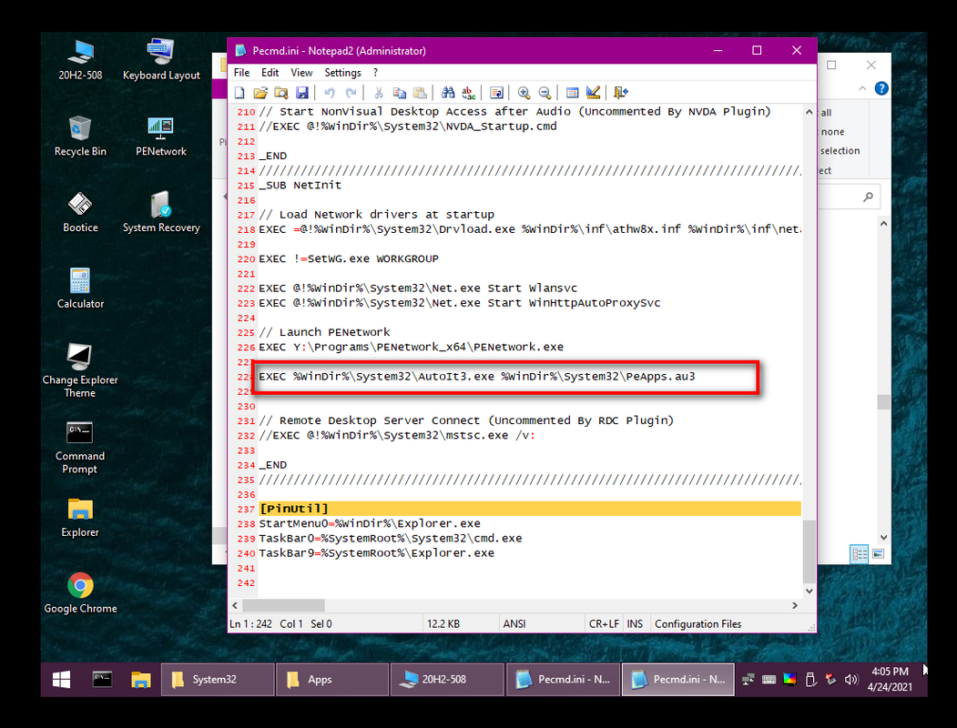Copy selection using toolbar copy icon
Image resolution: width=957 pixels, height=728 pixels.
coord(399,93)
